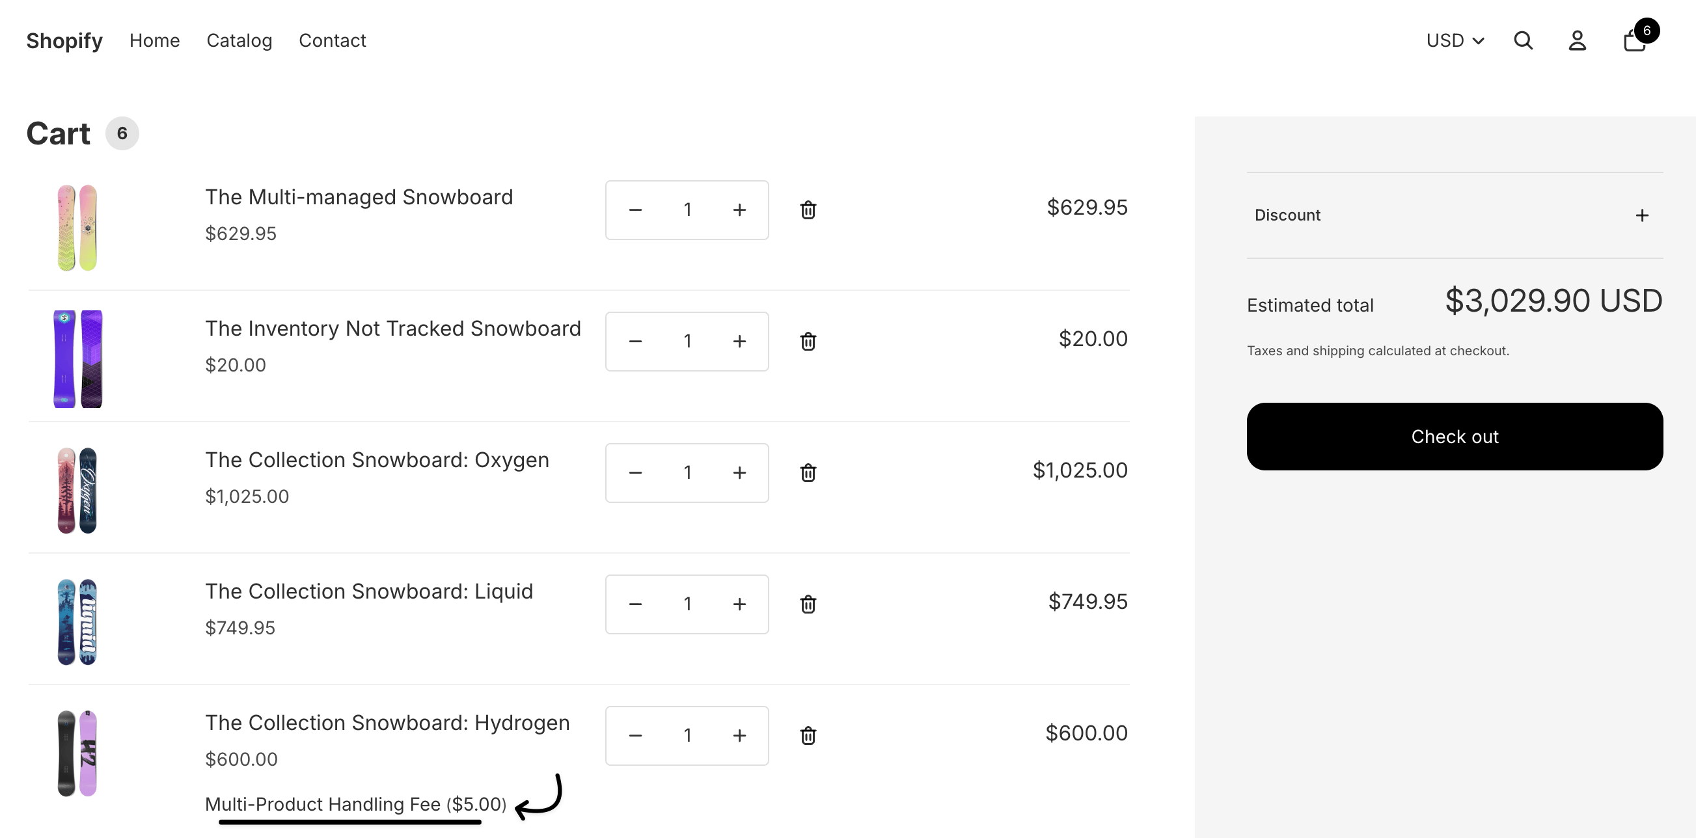The image size is (1696, 838).
Task: Remove the Inventory Not Tracked Snowboard
Action: pos(808,341)
